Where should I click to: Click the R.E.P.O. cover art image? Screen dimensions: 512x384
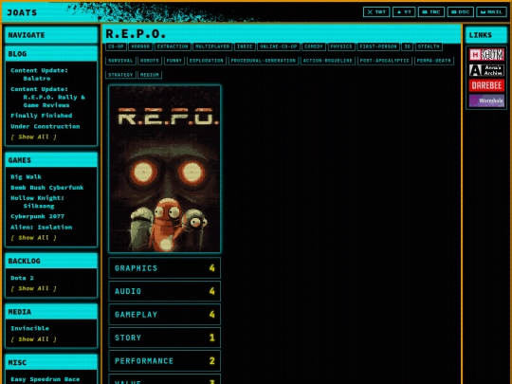(165, 169)
